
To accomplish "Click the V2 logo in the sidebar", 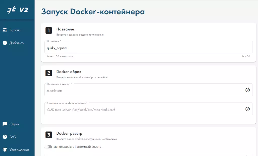I will (17, 10).
